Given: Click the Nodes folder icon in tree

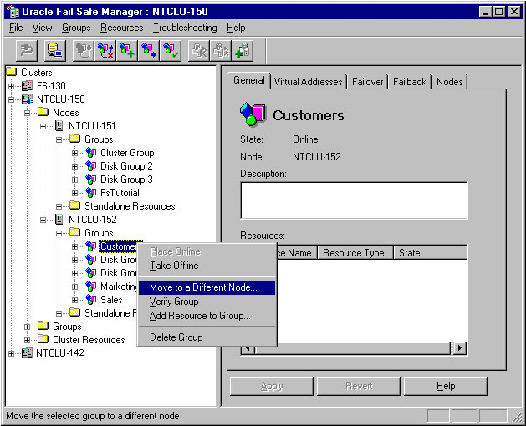Looking at the screenshot, I should [43, 112].
